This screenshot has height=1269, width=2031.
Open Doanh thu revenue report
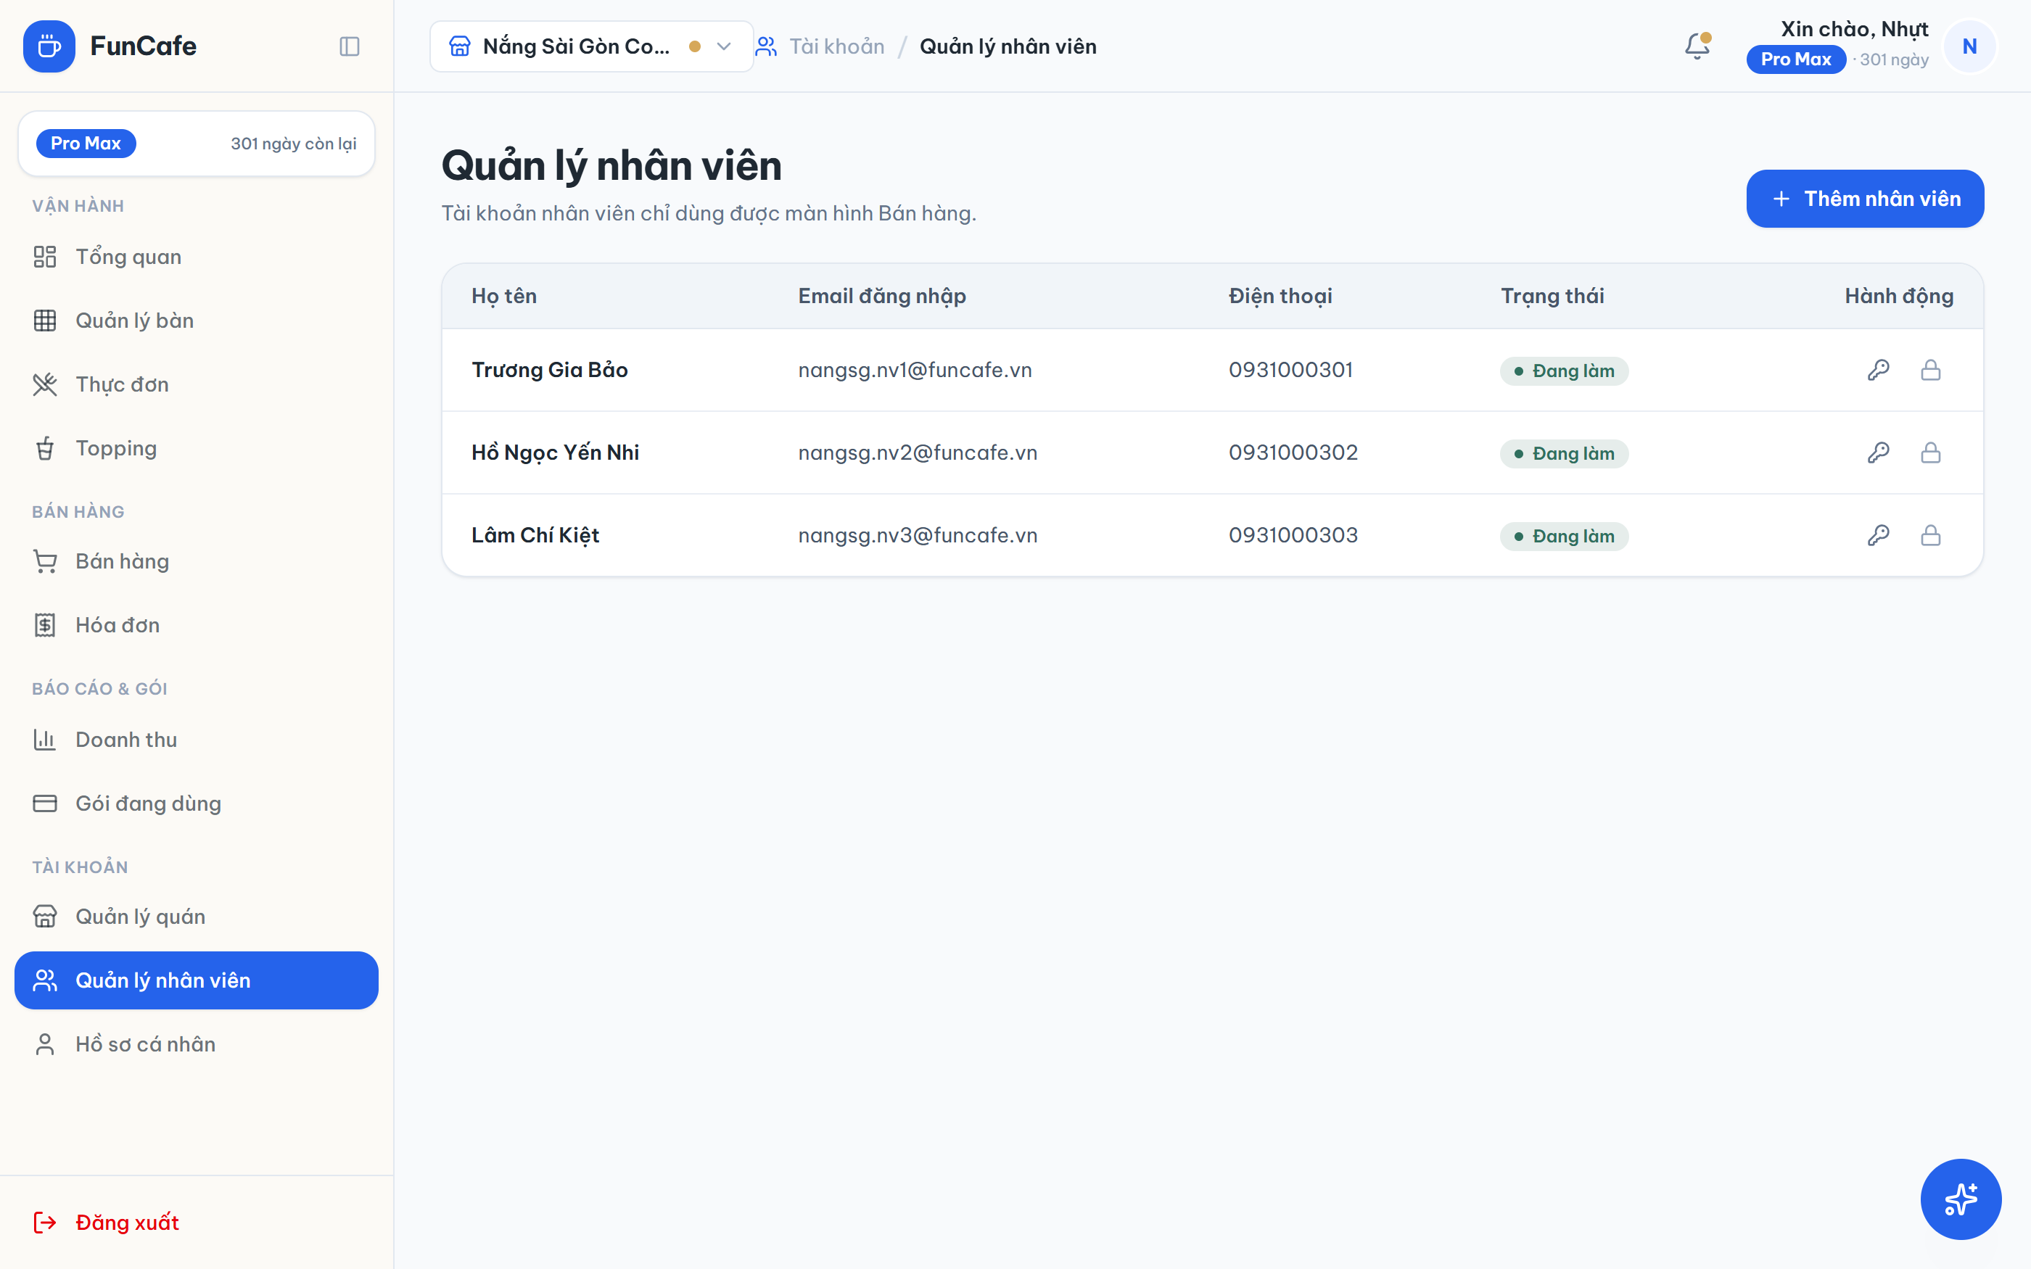(197, 740)
